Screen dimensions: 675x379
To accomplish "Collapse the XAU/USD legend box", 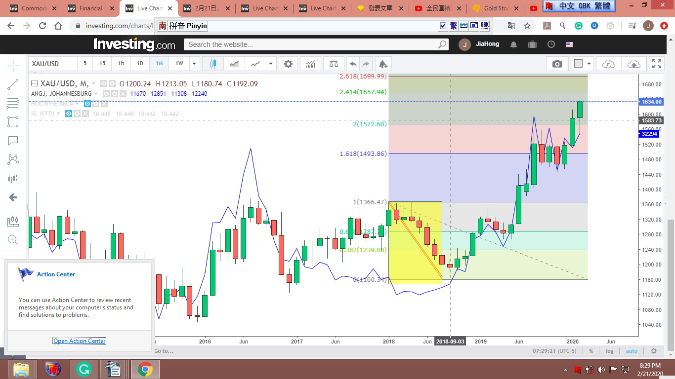I will tap(34, 83).
